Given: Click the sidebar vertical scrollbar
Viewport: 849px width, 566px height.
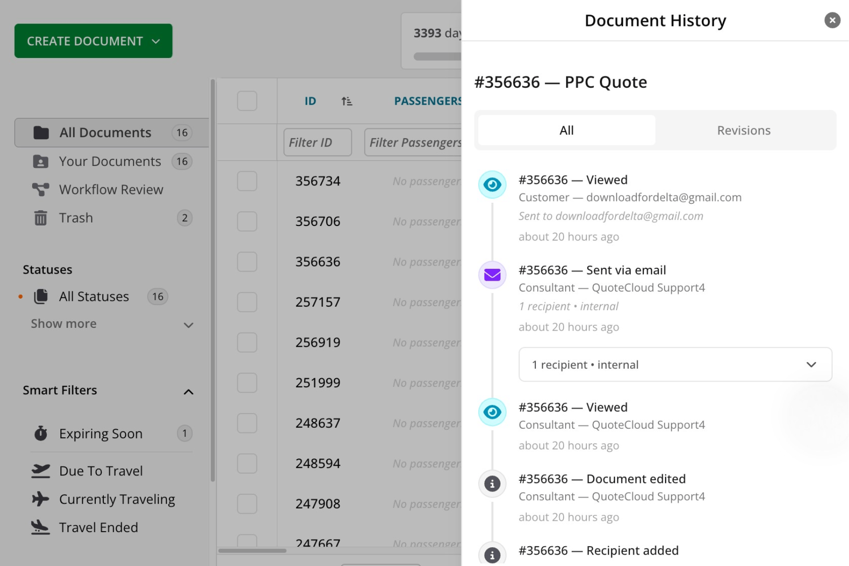Looking at the screenshot, I should point(213,280).
